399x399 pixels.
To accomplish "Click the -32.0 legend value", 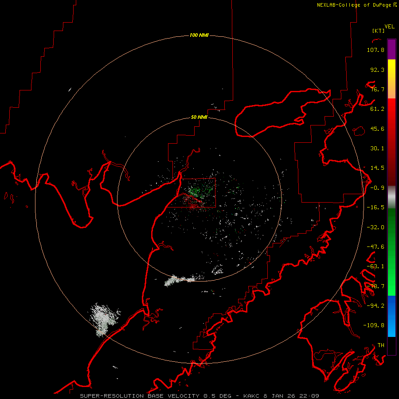I will [x=376, y=227].
